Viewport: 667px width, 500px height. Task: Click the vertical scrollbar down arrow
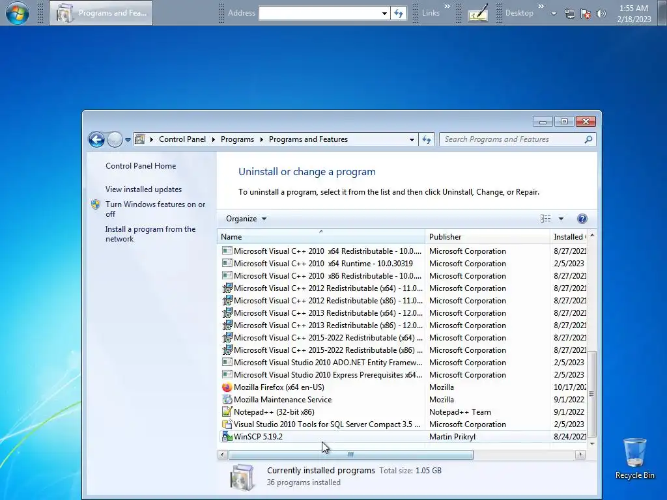pyautogui.click(x=591, y=443)
